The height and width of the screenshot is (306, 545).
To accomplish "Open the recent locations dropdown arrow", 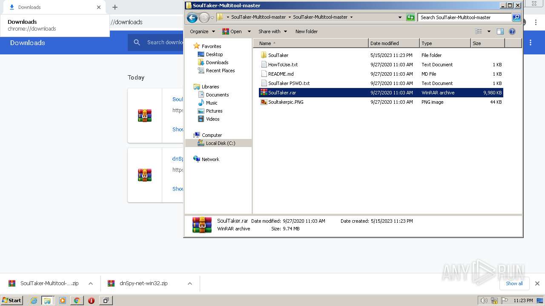I will coord(212,17).
